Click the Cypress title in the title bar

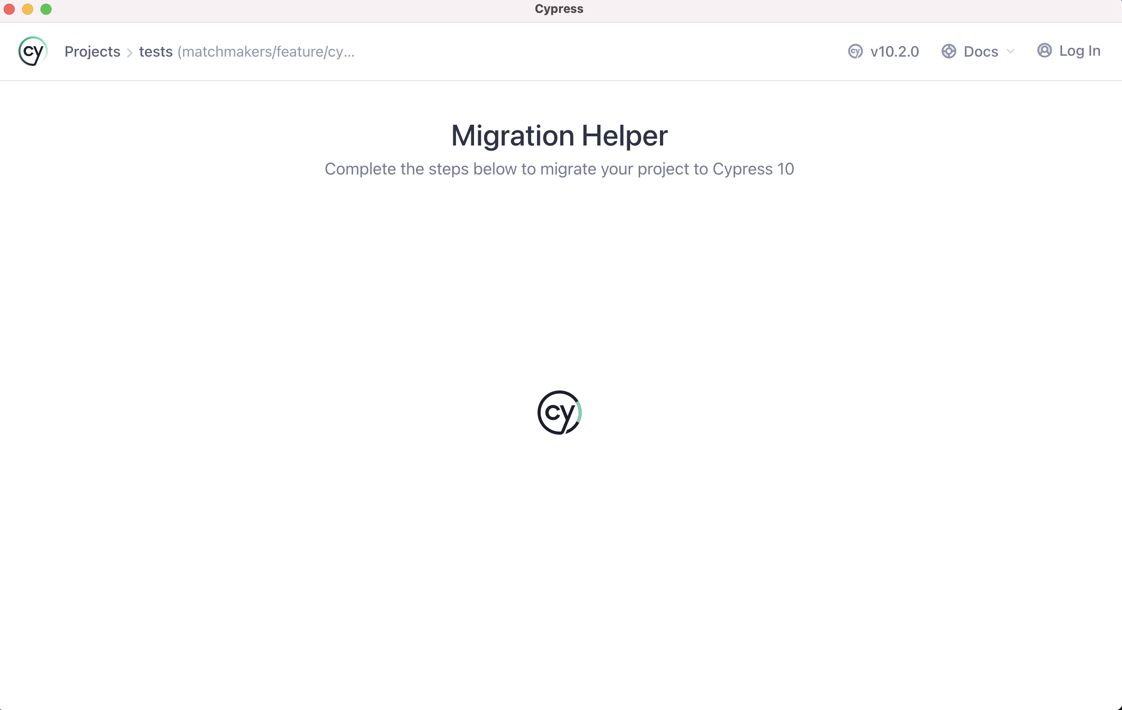click(559, 8)
